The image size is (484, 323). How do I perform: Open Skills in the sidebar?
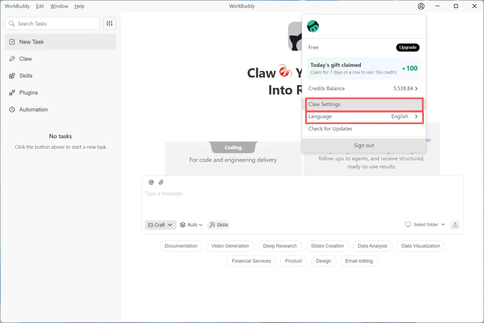tap(60, 76)
